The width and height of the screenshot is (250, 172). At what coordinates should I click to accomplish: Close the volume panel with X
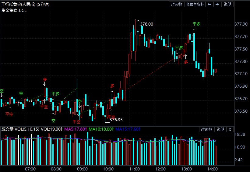tap(230, 129)
